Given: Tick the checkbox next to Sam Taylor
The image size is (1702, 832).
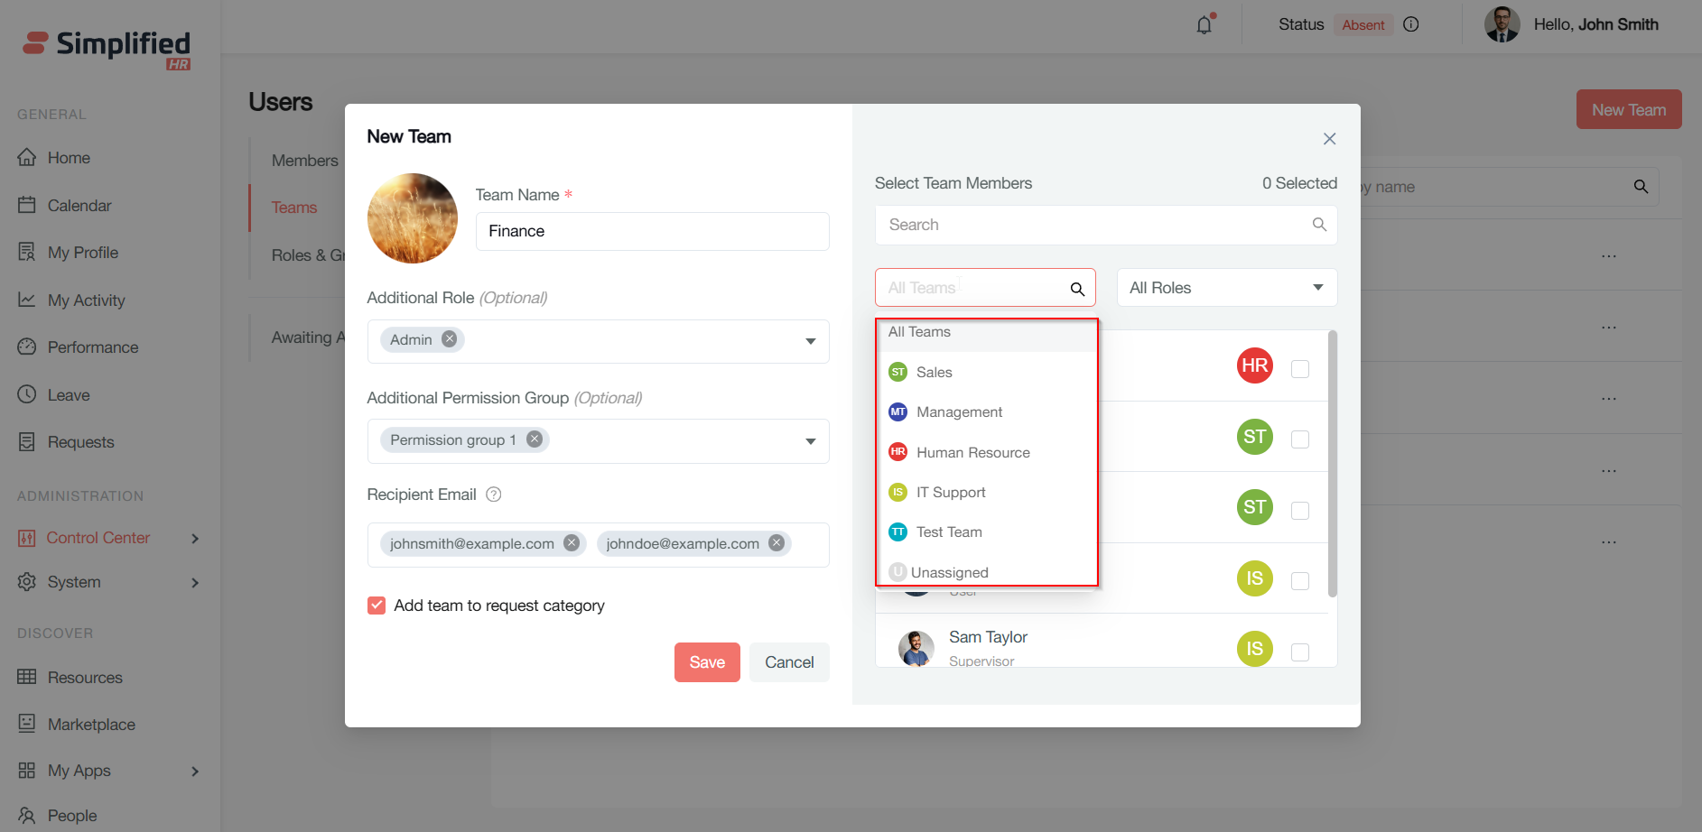Looking at the screenshot, I should coord(1300,652).
